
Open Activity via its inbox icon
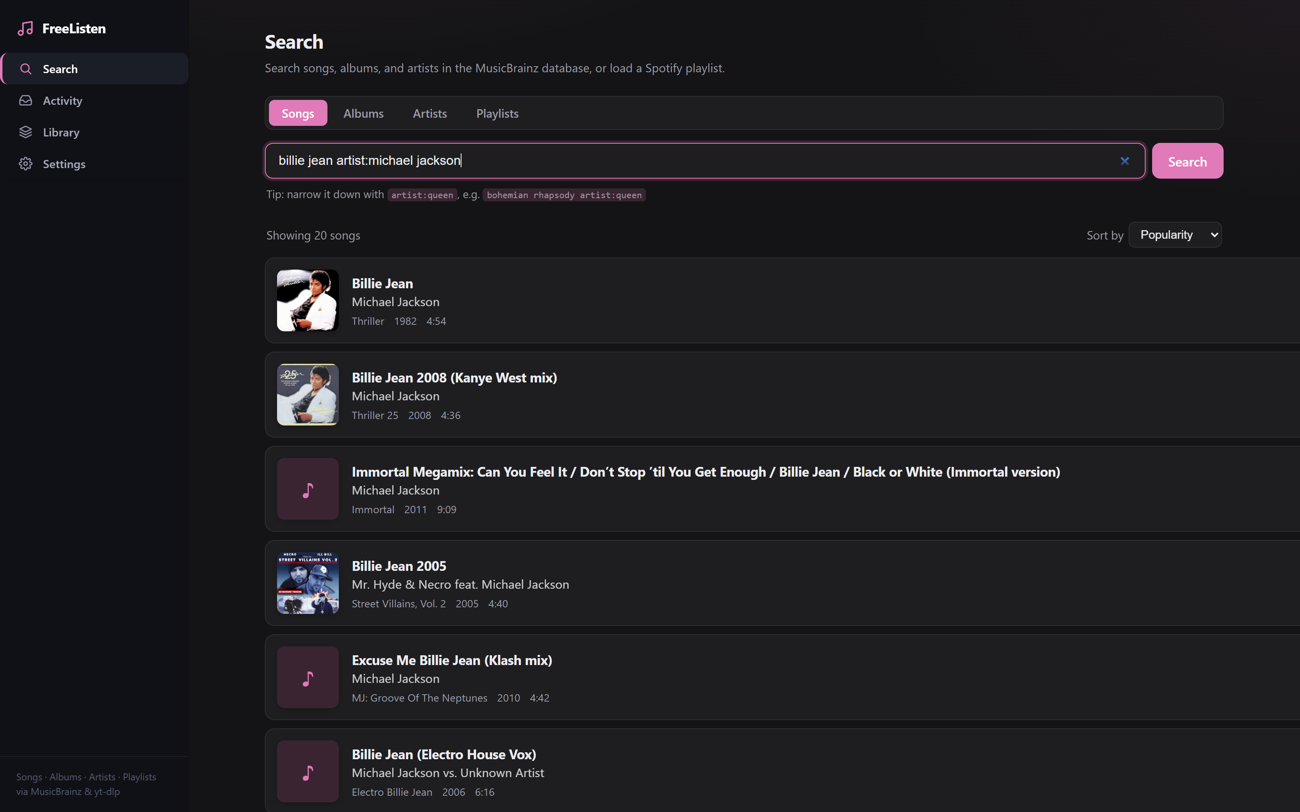click(x=26, y=100)
